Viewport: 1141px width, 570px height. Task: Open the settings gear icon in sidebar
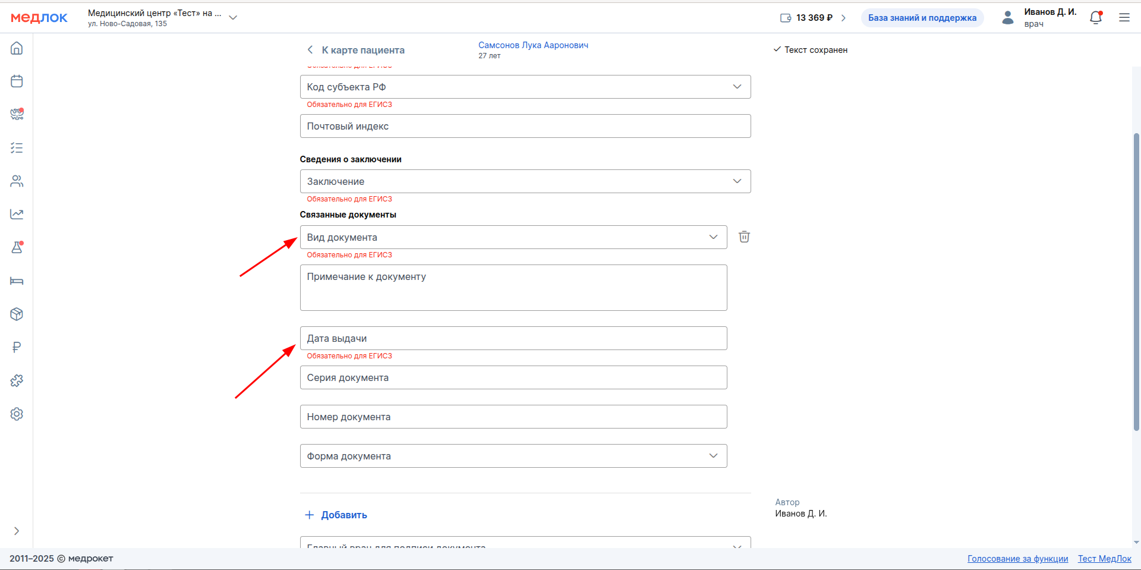(x=17, y=414)
